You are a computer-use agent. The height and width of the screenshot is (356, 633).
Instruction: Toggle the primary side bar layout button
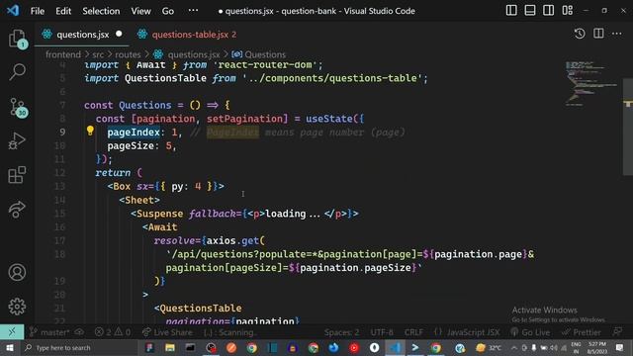coord(511,11)
